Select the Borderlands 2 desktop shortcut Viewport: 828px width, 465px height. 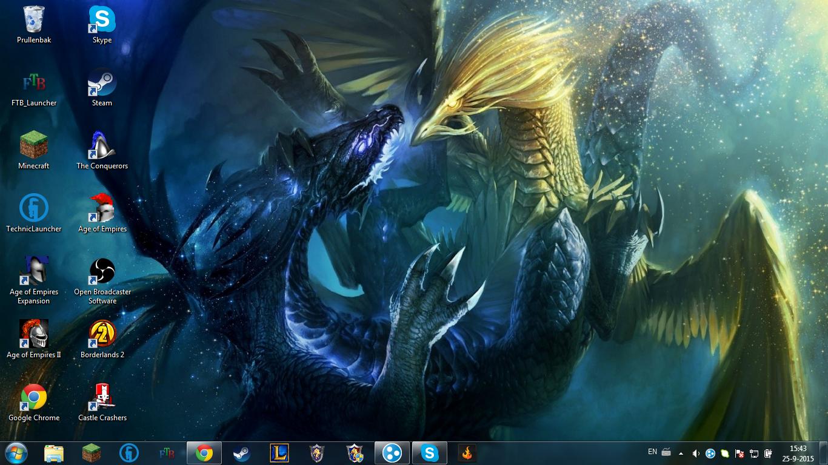click(102, 340)
